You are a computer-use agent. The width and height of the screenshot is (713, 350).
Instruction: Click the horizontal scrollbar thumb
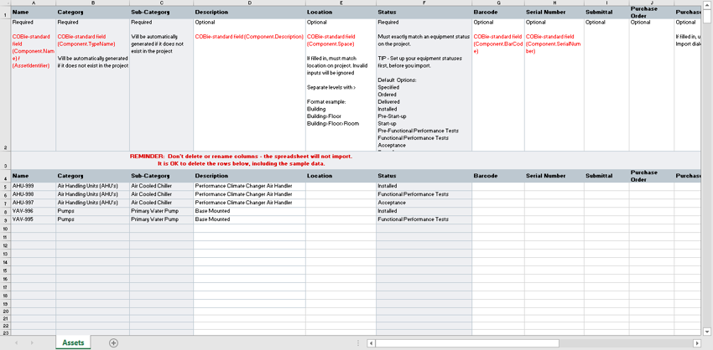point(467,342)
